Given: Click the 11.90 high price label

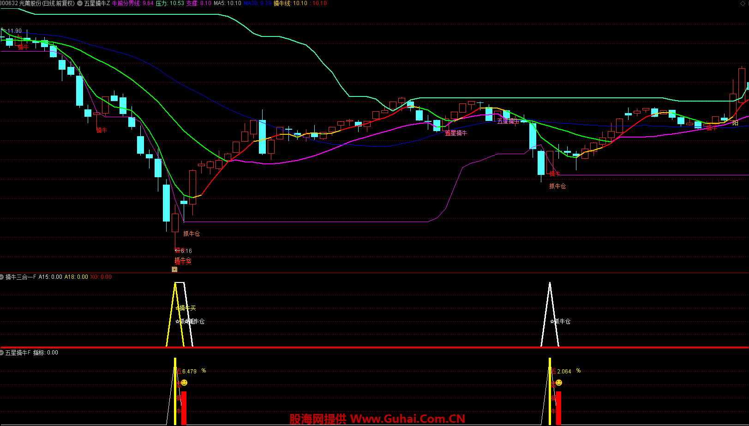Looking at the screenshot, I should 14,31.
